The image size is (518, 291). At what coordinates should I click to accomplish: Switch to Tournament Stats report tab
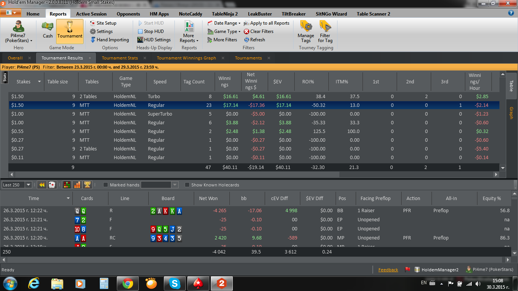pyautogui.click(x=120, y=58)
